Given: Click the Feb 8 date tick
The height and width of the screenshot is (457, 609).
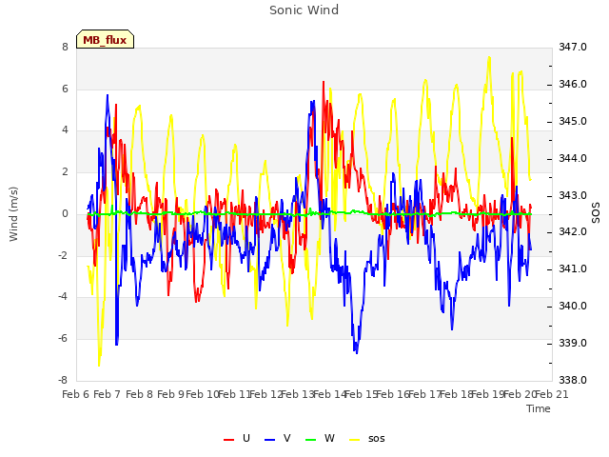Looking at the screenshot, I should tap(140, 394).
